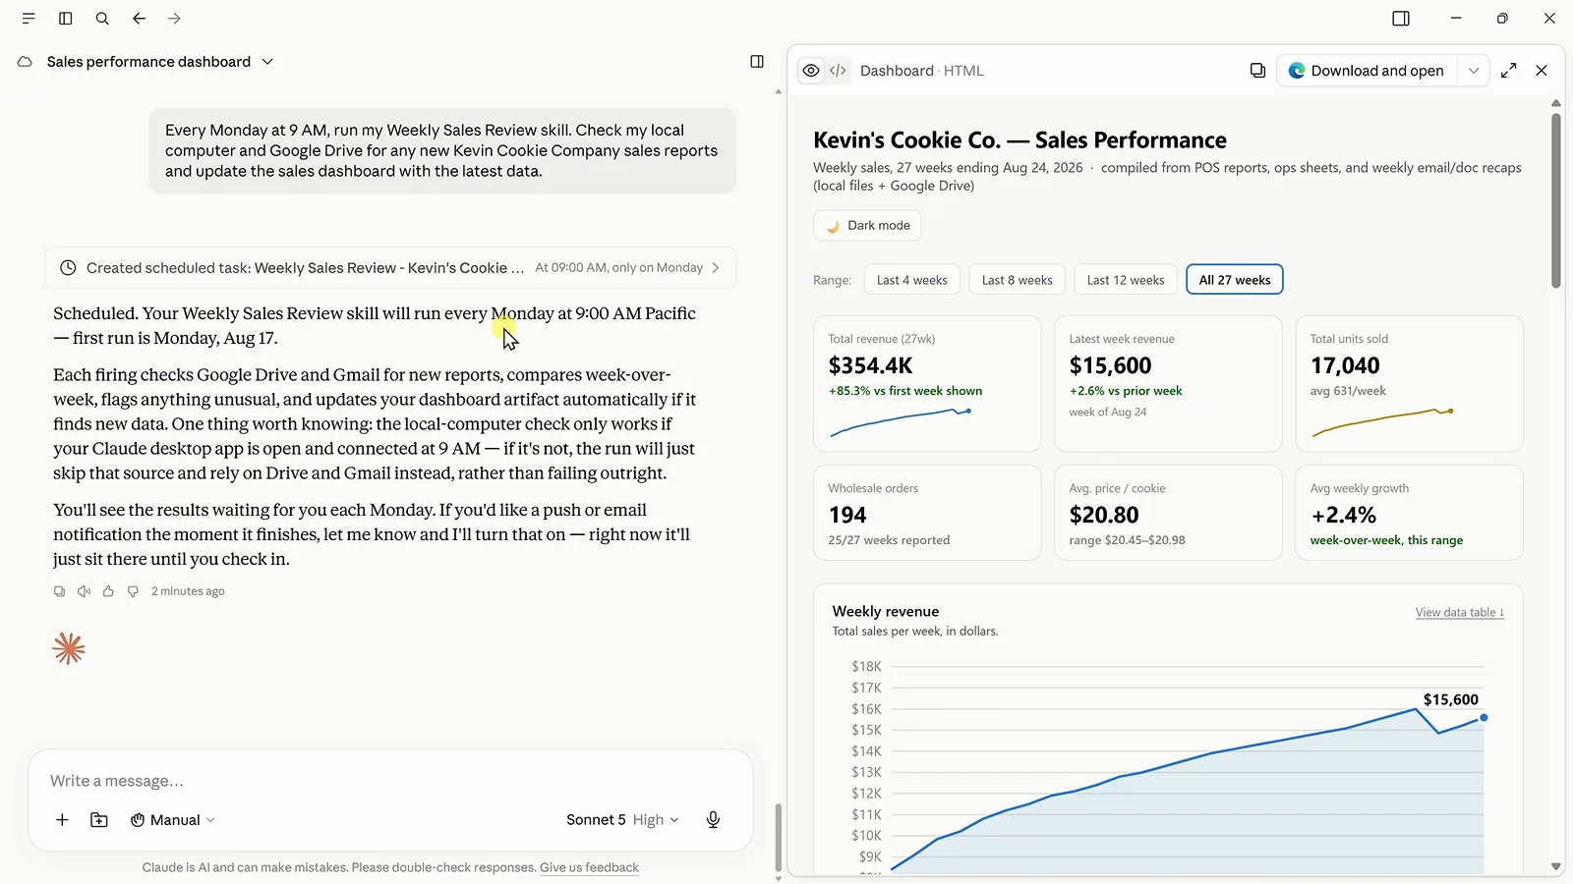The width and height of the screenshot is (1573, 884).
Task: Click the dashboard scrollbar up arrow
Action: [1556, 103]
